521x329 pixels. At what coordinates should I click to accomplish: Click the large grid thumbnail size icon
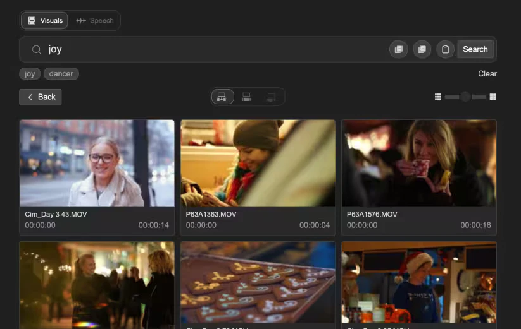pos(493,97)
